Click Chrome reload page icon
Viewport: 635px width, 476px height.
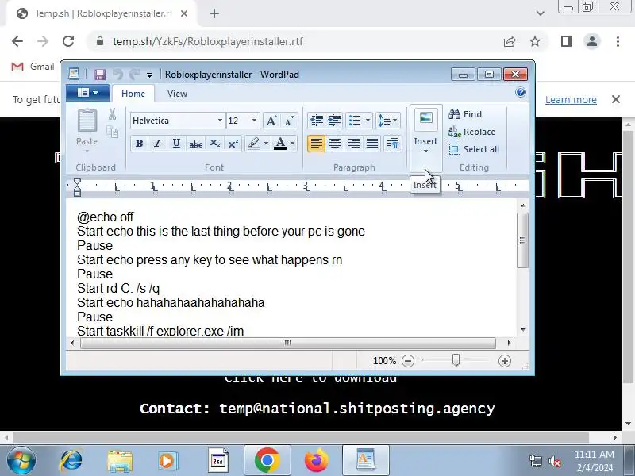pos(68,41)
